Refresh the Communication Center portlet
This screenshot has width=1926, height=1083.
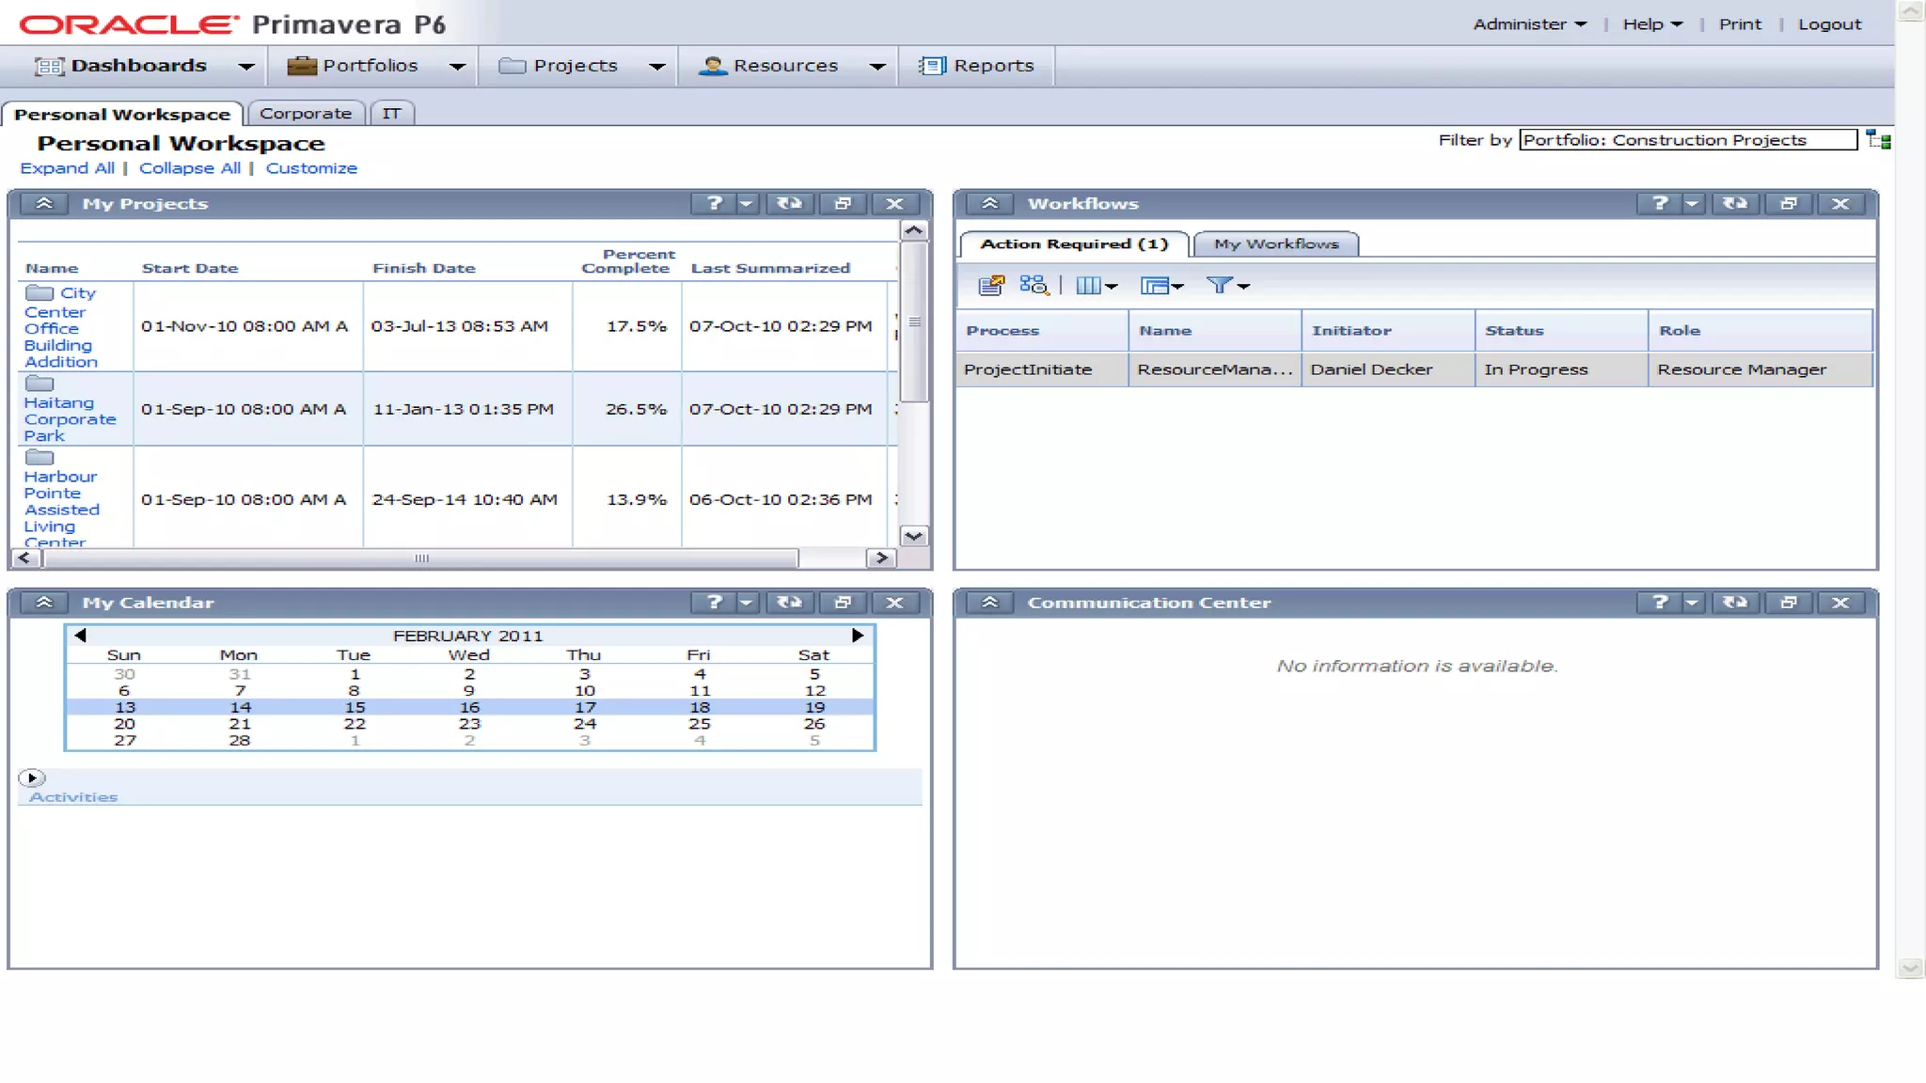pyautogui.click(x=1735, y=603)
